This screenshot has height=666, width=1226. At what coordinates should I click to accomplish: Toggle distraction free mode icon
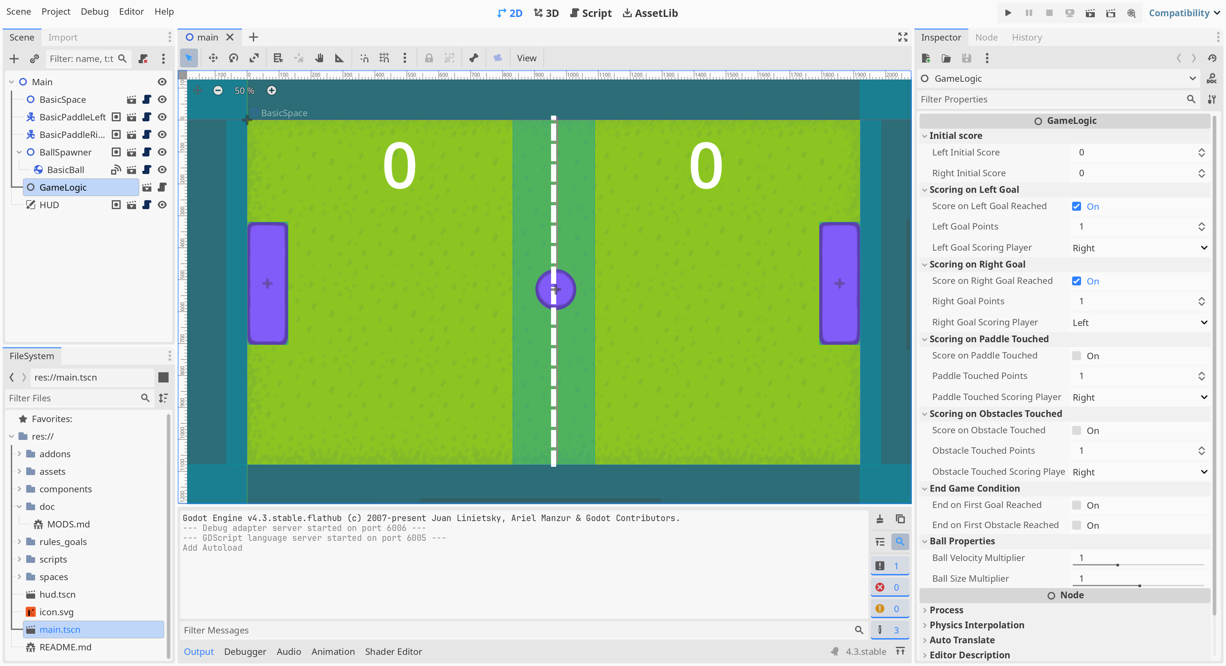click(x=902, y=37)
